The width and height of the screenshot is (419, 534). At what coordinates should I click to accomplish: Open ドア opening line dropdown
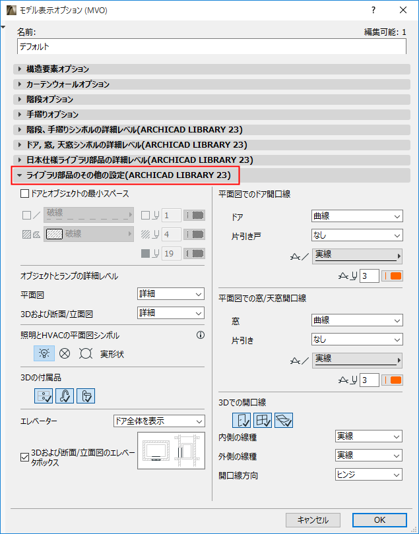coord(357,216)
